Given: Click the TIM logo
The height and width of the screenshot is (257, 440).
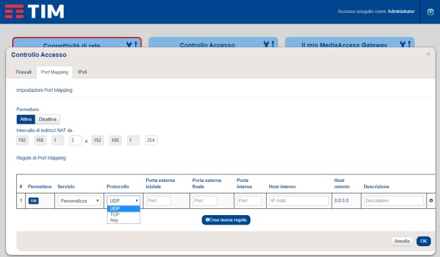Looking at the screenshot, I should pos(35,11).
